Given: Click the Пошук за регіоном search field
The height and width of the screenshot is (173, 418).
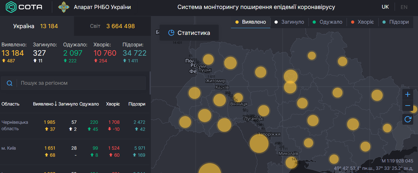Looking at the screenshot, I should [80, 83].
